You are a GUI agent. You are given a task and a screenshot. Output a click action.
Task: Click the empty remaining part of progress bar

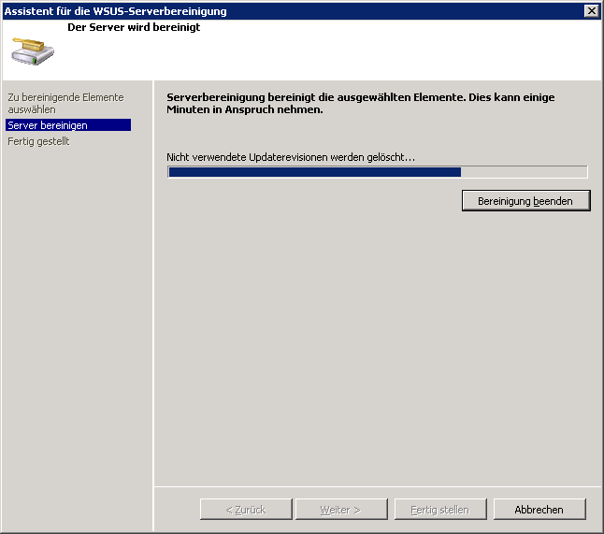pos(524,172)
